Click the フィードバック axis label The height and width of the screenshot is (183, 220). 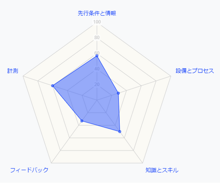click(29, 170)
